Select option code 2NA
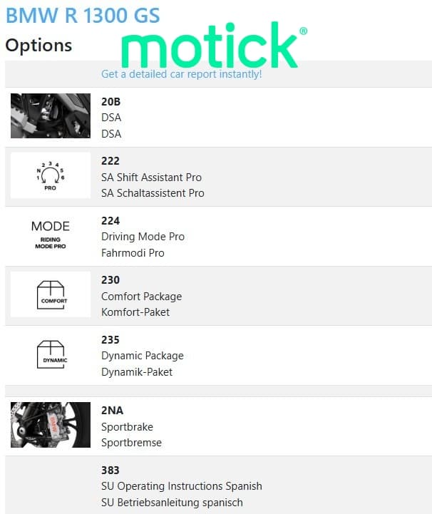 pyautogui.click(x=112, y=411)
